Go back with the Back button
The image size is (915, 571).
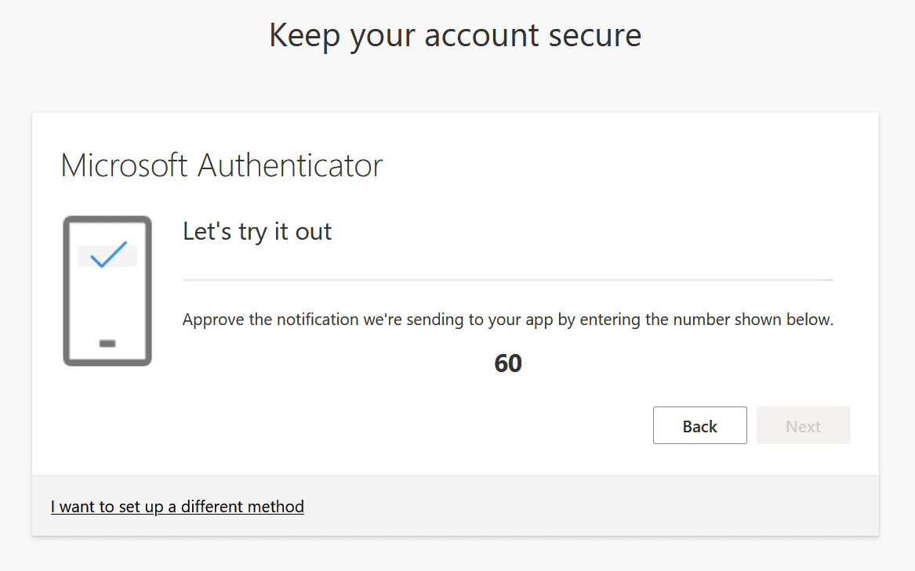pyautogui.click(x=699, y=426)
